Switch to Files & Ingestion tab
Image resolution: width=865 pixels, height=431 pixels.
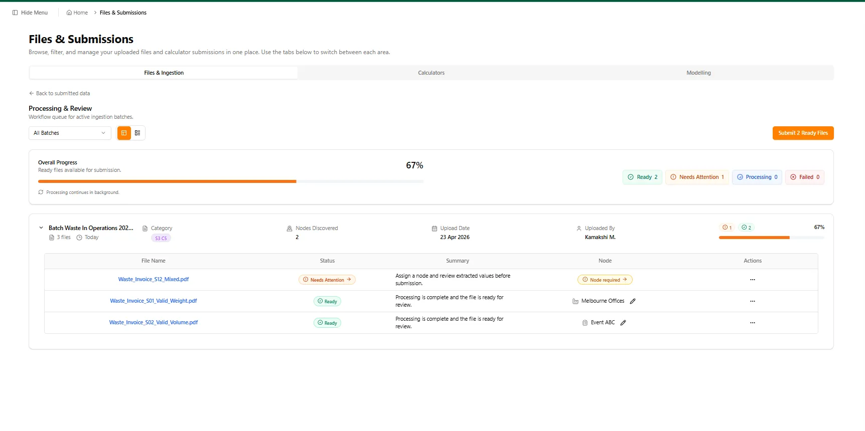[164, 73]
